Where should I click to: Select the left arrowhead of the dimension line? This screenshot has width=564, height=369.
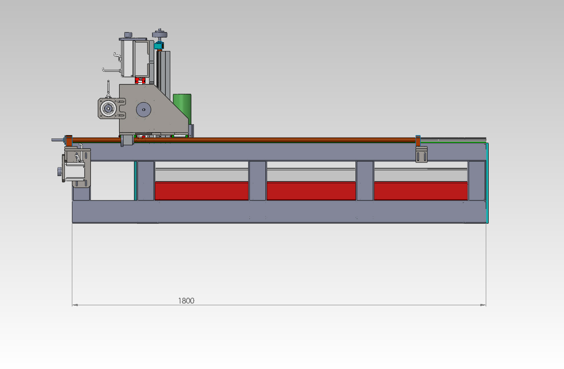point(75,304)
